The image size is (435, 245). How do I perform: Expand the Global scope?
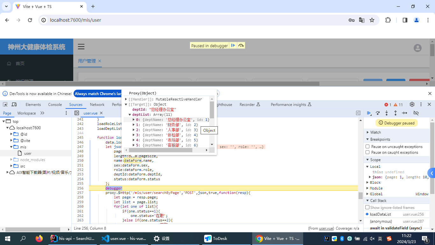point(368,194)
